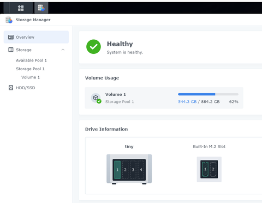The width and height of the screenshot is (262, 203).
Task: Click the Storage sidebar icon
Action: (11, 50)
